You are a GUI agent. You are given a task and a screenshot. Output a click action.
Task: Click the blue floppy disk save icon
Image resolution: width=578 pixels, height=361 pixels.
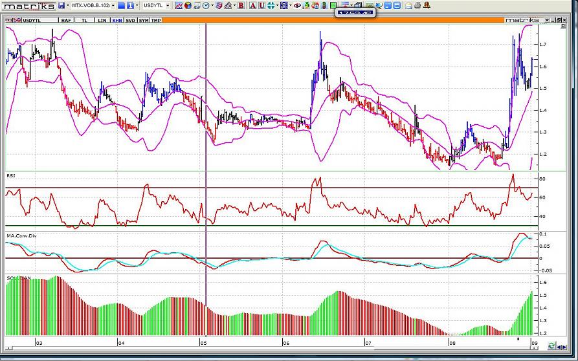61,5
